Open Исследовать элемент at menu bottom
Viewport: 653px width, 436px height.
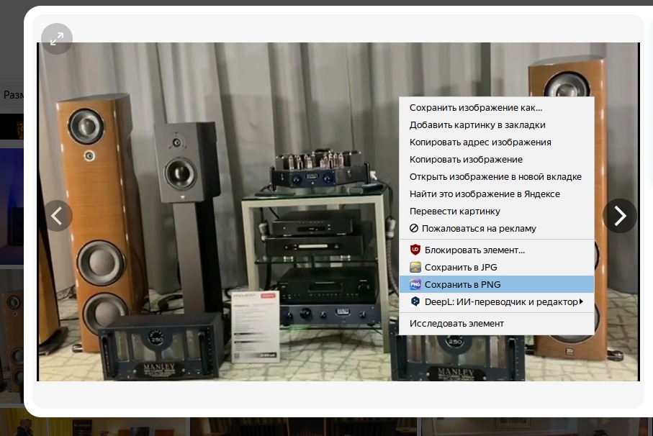pyautogui.click(x=456, y=324)
